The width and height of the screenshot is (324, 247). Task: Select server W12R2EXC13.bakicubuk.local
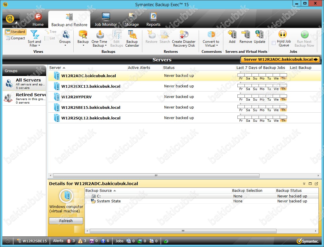click(185, 86)
